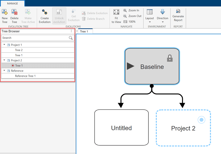
Task: Click the Delete Branch trash button
Action: 93,19
